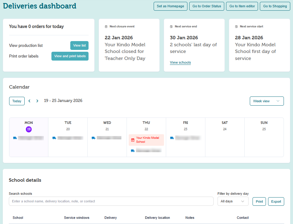Open the Filter by delivery day dropdown

(x=233, y=201)
